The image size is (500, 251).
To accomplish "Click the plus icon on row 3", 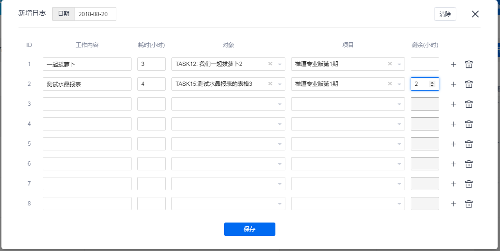I will [453, 104].
